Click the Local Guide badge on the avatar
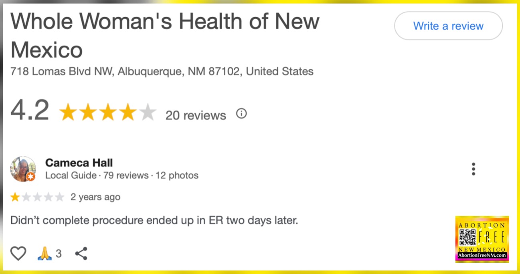520x274 pixels. tap(30, 177)
